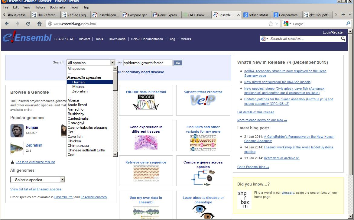Open the glossary link in Did you know
The height and width of the screenshot is (220, 354).
(288, 193)
